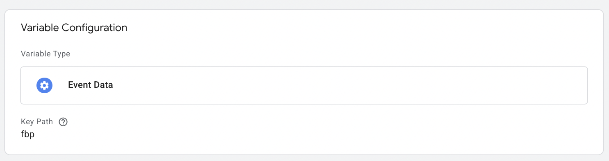This screenshot has height=161, width=609.
Task: Click the cog icon in Variable Type box
Action: [x=44, y=85]
